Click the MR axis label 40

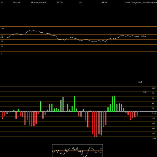click(x=153, y=103)
